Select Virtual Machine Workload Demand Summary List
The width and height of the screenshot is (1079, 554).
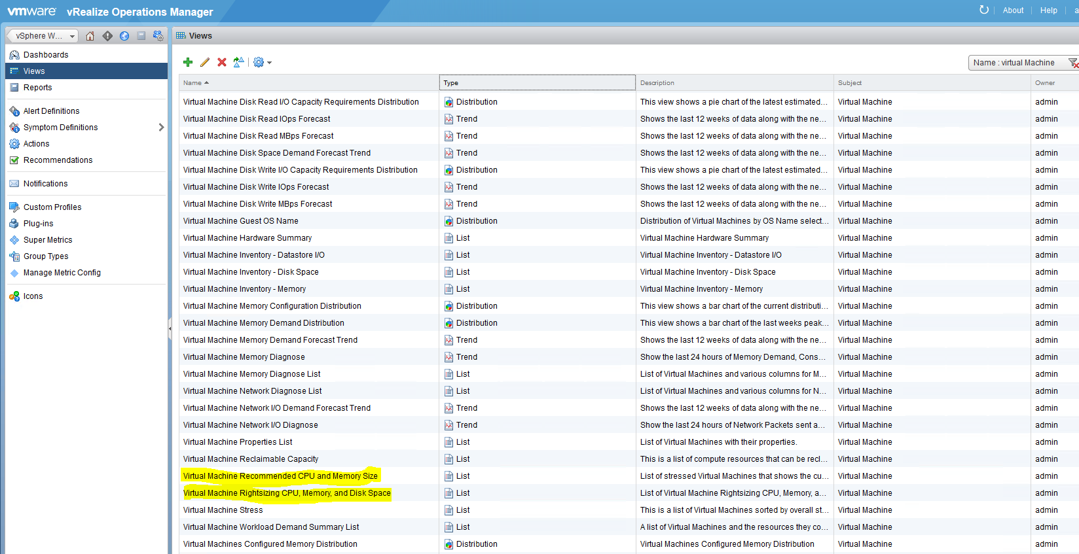[271, 527]
